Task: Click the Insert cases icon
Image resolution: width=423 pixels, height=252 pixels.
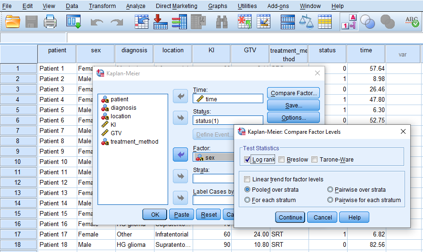Action: (244, 22)
